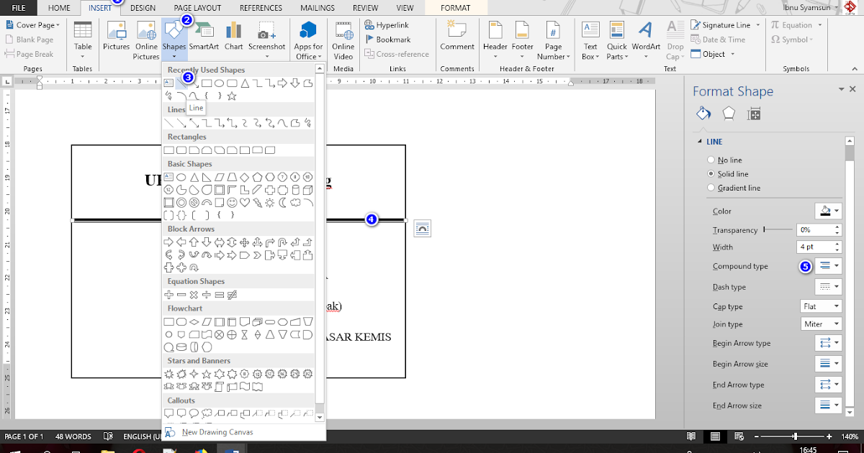Open the line Color dropdown
The width and height of the screenshot is (864, 453).
tap(828, 211)
